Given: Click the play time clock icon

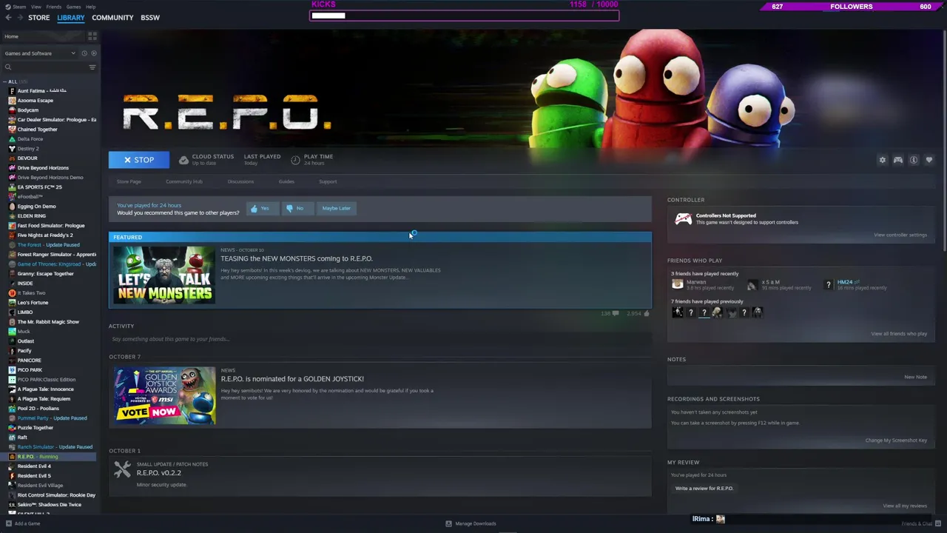Looking at the screenshot, I should [295, 160].
